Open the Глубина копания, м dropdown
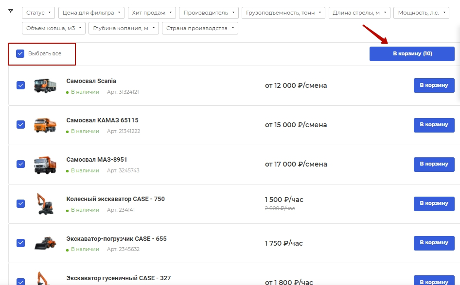The height and width of the screenshot is (285, 460). [124, 29]
